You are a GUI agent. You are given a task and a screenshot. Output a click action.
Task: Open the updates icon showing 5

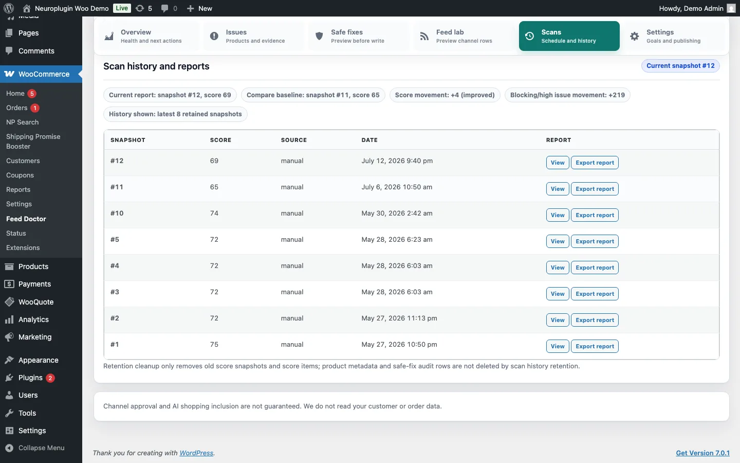click(x=139, y=8)
